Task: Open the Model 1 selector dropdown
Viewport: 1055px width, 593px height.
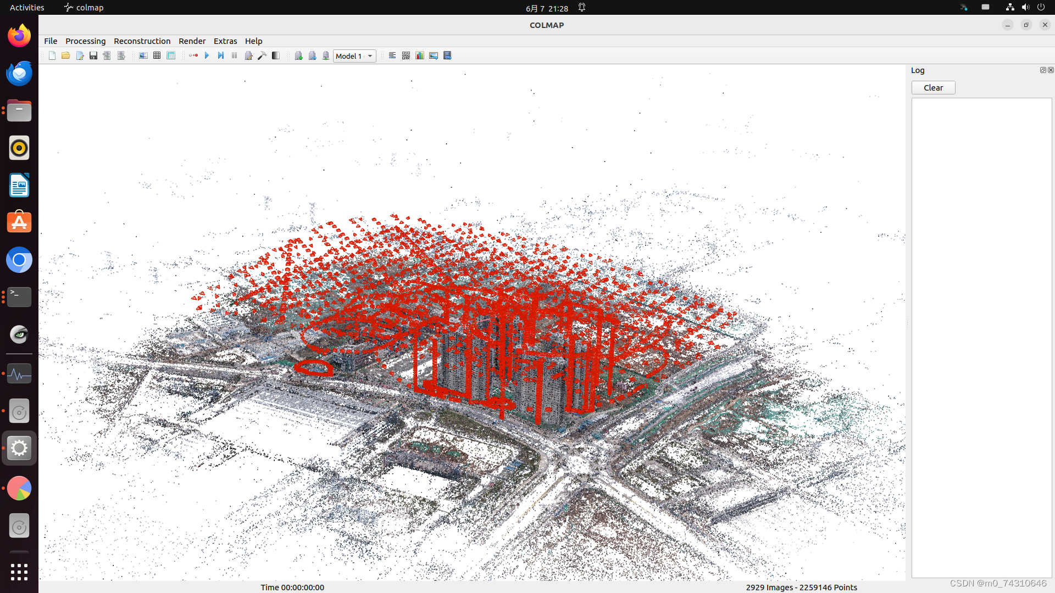Action: point(354,56)
